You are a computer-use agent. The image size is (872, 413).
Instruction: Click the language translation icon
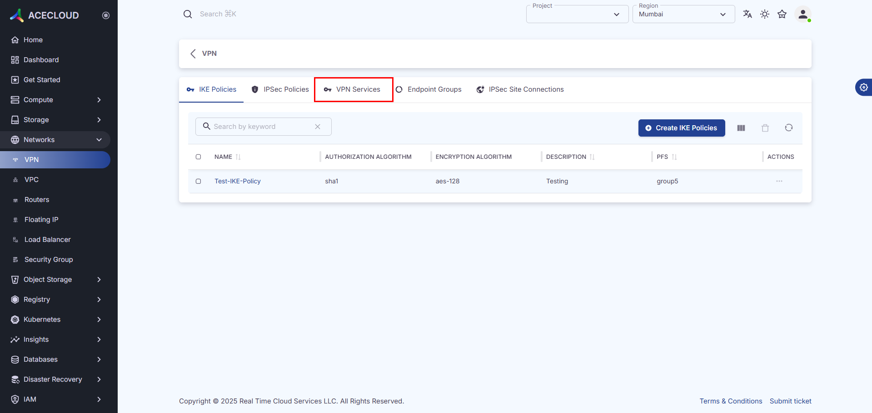point(747,14)
